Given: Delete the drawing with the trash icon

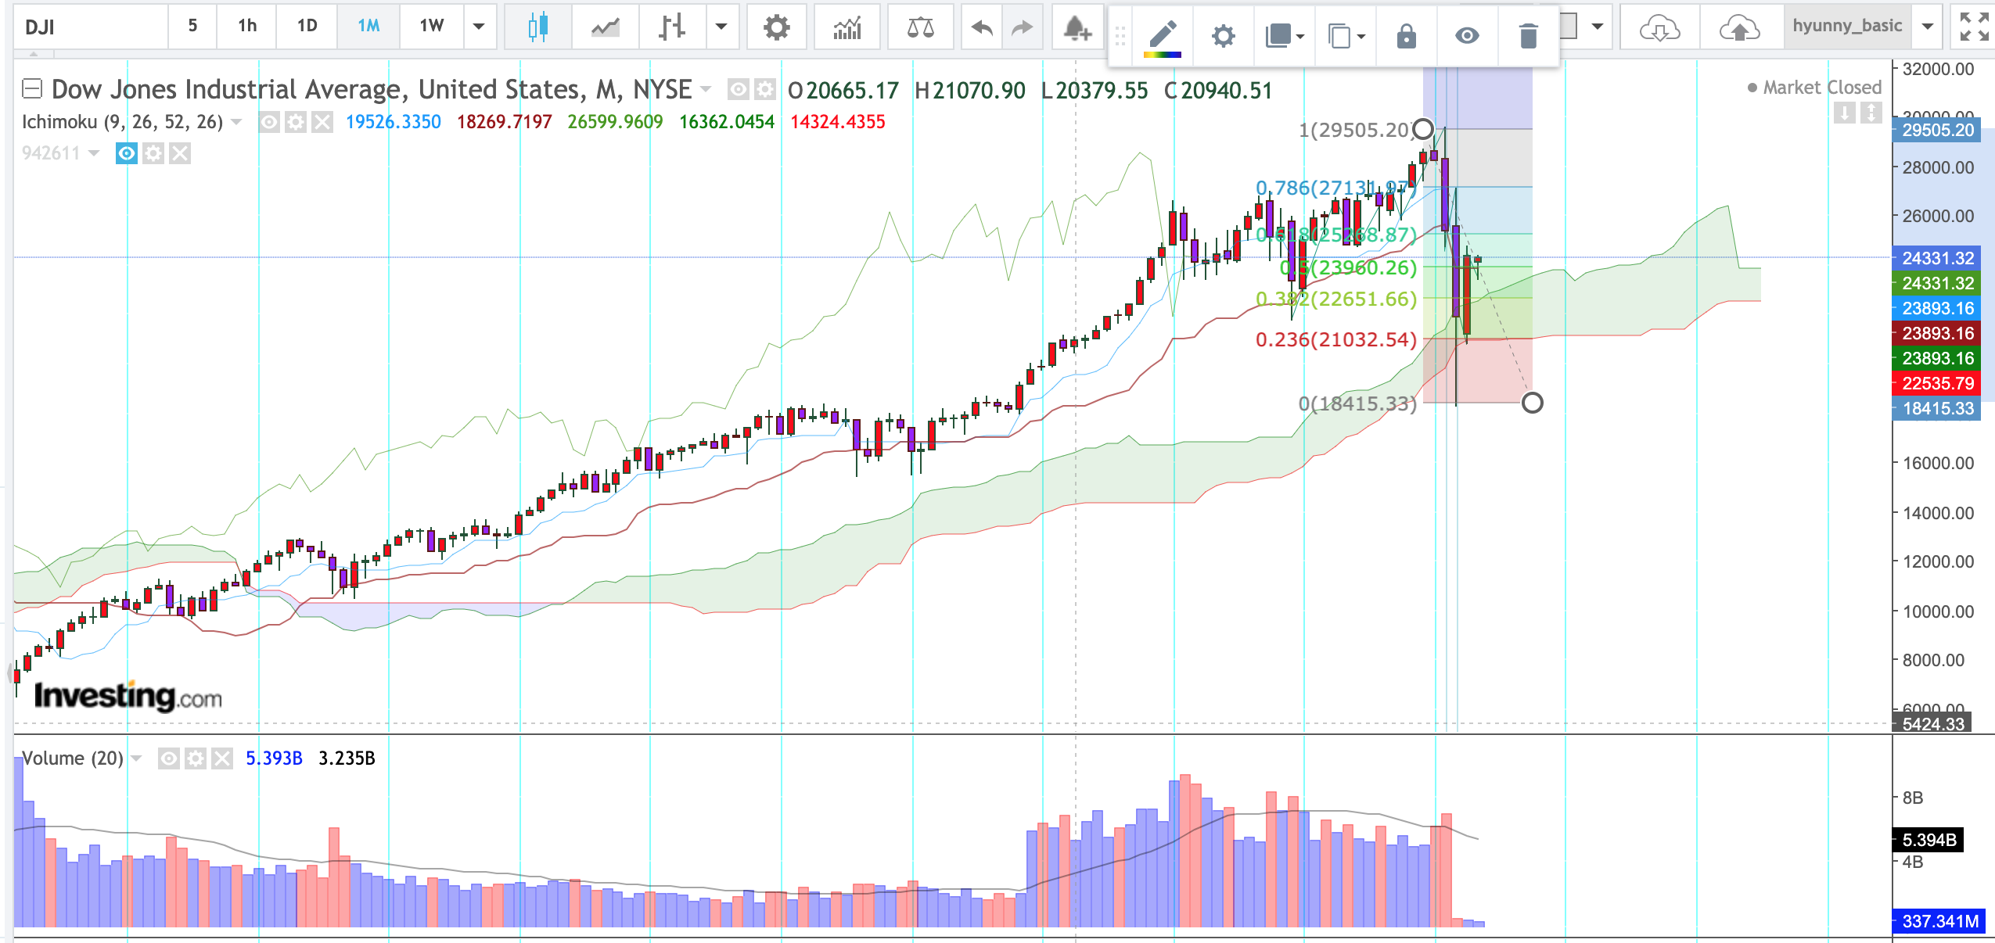Looking at the screenshot, I should pos(1528,36).
